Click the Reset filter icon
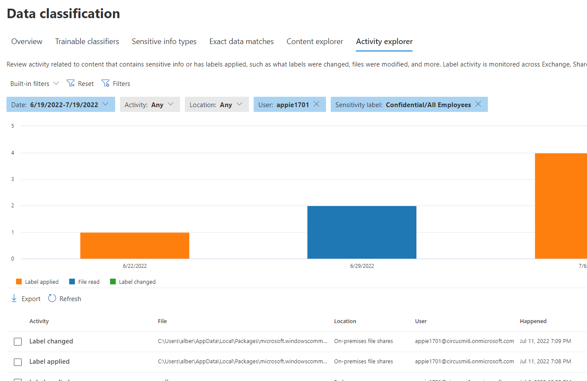The height and width of the screenshot is (381, 587). pyautogui.click(x=71, y=83)
